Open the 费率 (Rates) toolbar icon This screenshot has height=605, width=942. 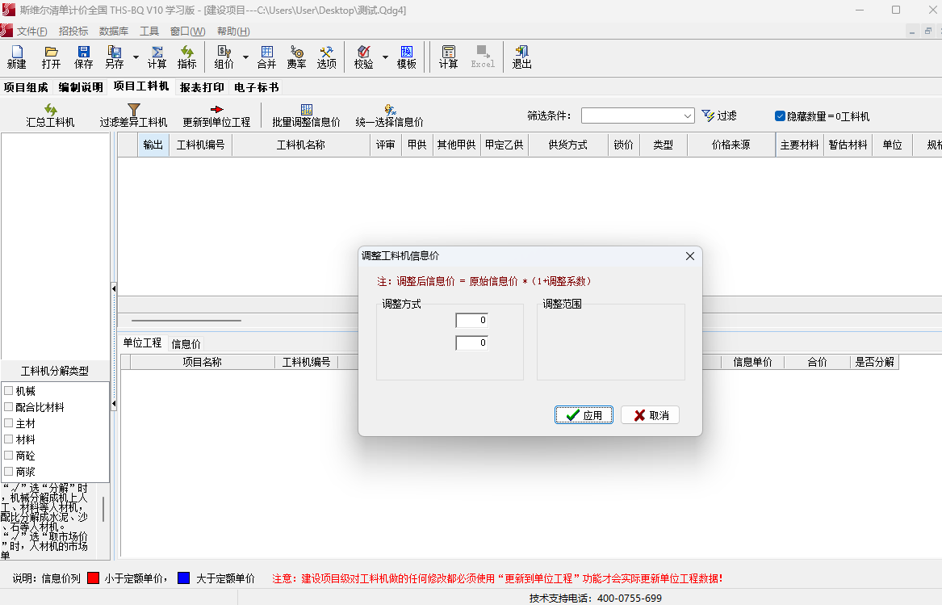[x=297, y=57]
